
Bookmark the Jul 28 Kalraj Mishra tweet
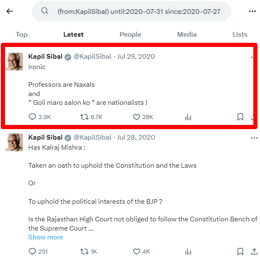pos(240,252)
